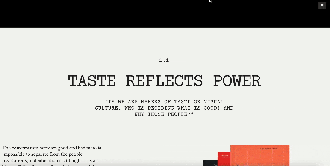Open the small red book cover image
The height and width of the screenshot is (166, 330).
click(x=224, y=159)
